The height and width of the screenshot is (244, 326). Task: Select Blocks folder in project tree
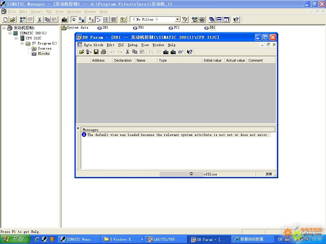[x=41, y=53]
